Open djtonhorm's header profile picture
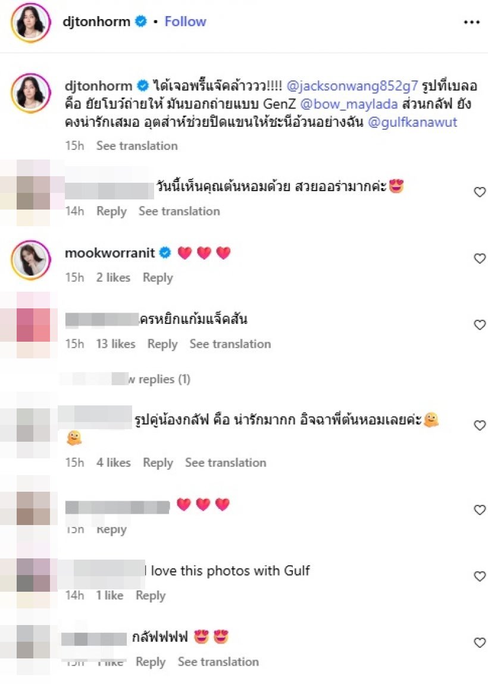This screenshot has width=488, height=684. coord(30,22)
